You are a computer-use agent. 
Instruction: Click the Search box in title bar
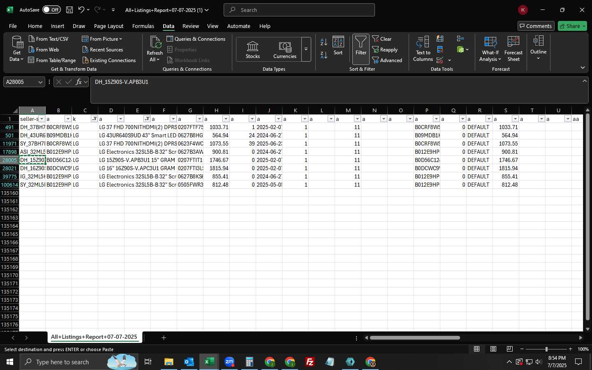(x=299, y=10)
